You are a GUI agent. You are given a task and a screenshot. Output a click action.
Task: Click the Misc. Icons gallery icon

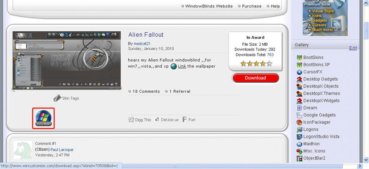point(299,151)
